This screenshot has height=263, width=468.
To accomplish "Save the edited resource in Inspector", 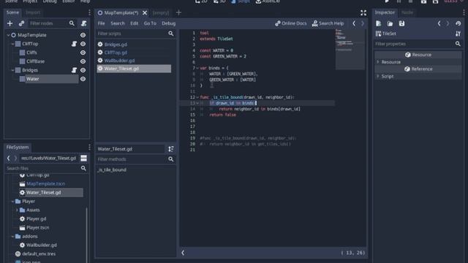I will click(x=401, y=23).
